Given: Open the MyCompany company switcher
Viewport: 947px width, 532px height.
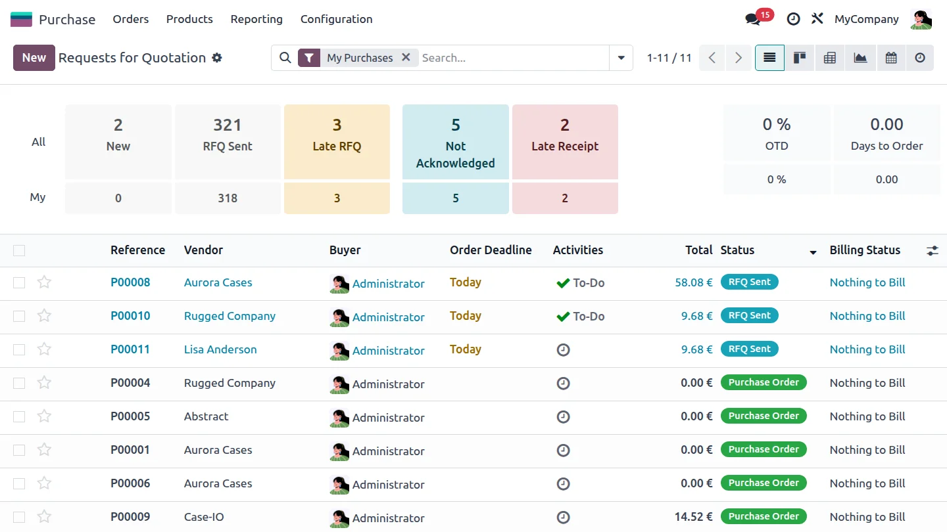Looking at the screenshot, I should click(x=866, y=19).
